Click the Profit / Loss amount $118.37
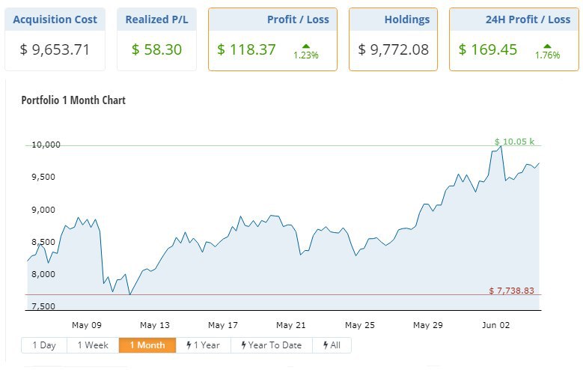Viewport: 583px width, 370px height. 246,50
